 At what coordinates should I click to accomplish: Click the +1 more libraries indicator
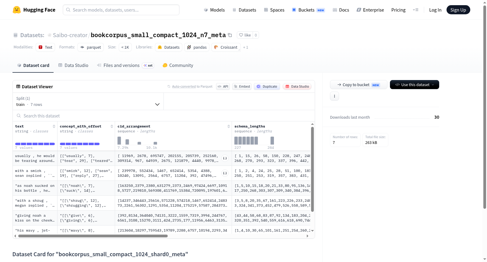pos(246,47)
